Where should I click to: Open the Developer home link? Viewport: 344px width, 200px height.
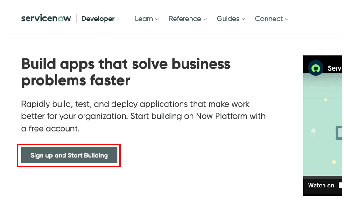(x=98, y=19)
